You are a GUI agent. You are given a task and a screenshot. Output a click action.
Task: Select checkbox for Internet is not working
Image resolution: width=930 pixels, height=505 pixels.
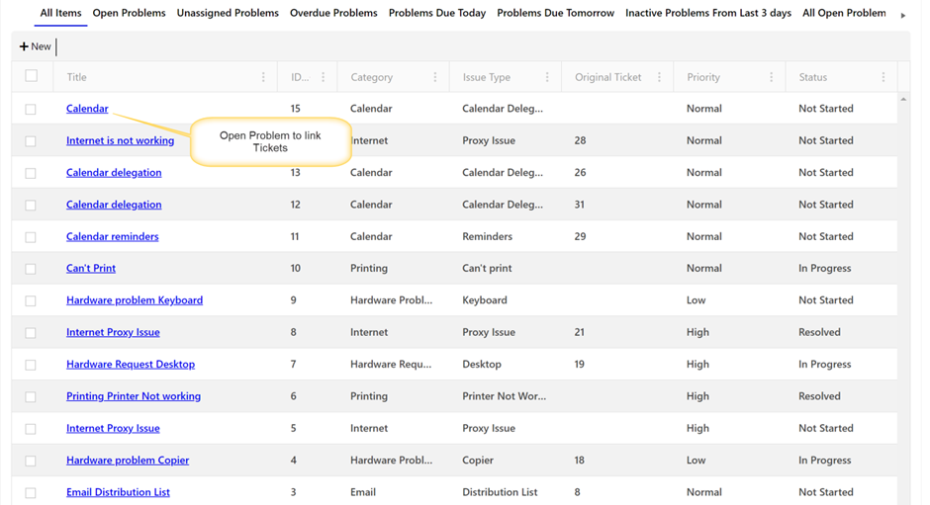pos(31,141)
